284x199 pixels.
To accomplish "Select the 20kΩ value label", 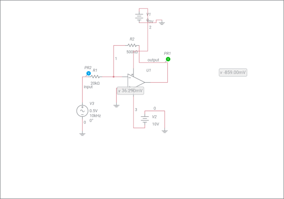I will pyautogui.click(x=95, y=83).
